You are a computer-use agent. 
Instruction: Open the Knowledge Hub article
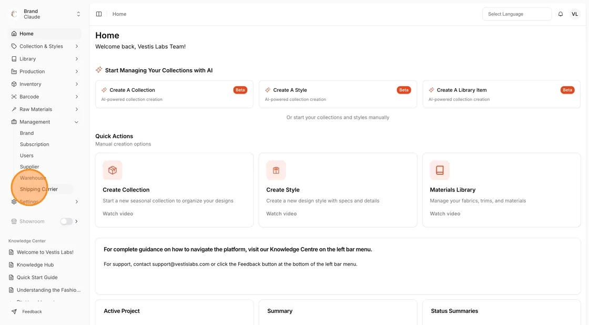(35, 265)
